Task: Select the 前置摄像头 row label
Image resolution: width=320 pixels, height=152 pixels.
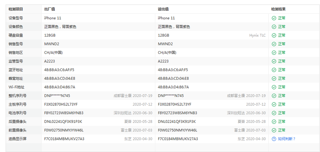Action: point(17,130)
